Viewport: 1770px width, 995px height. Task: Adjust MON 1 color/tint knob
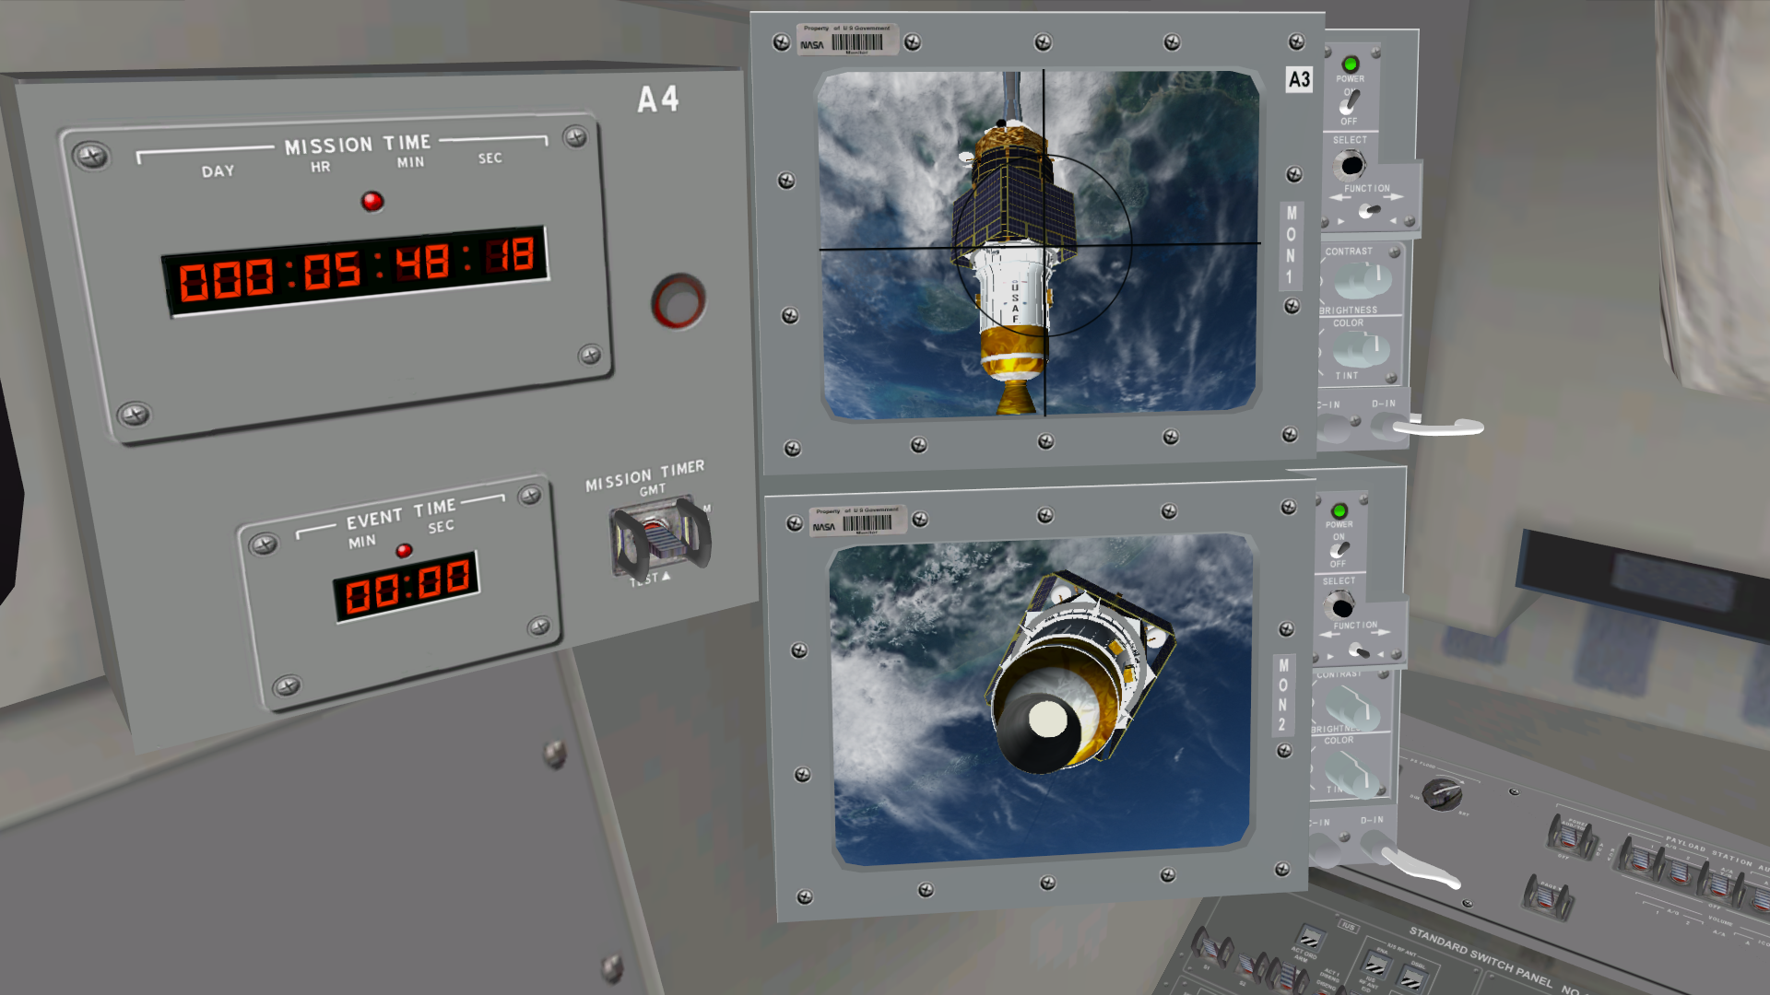1361,349
